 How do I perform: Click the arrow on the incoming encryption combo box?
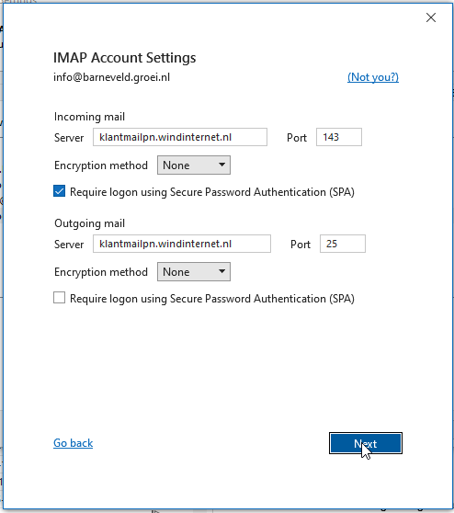(221, 165)
